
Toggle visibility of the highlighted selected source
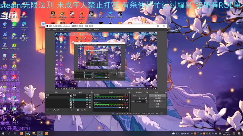point(87,100)
